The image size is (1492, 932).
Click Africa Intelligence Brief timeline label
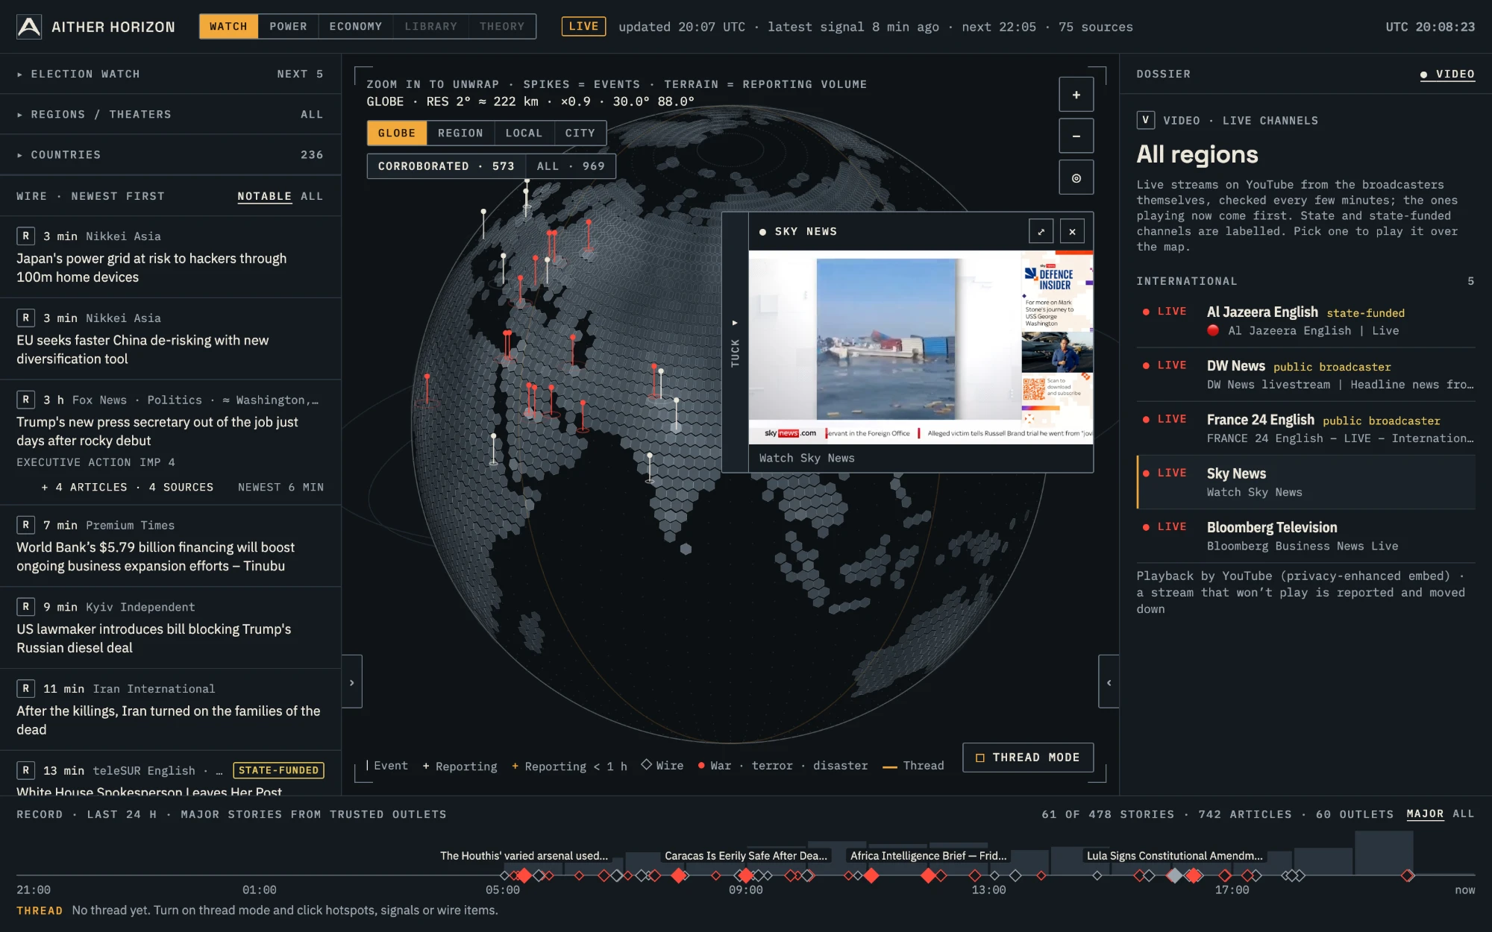[x=928, y=856]
